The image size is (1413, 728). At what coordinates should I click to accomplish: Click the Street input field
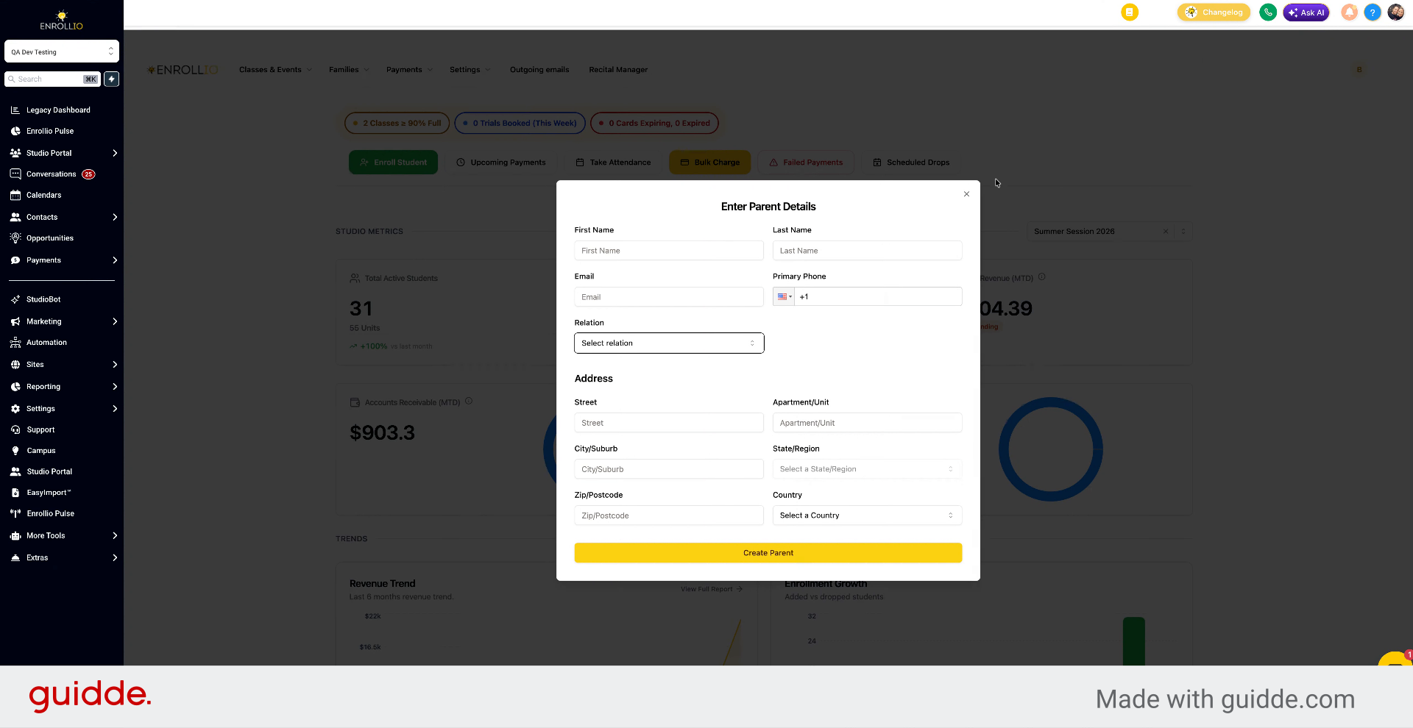(669, 423)
